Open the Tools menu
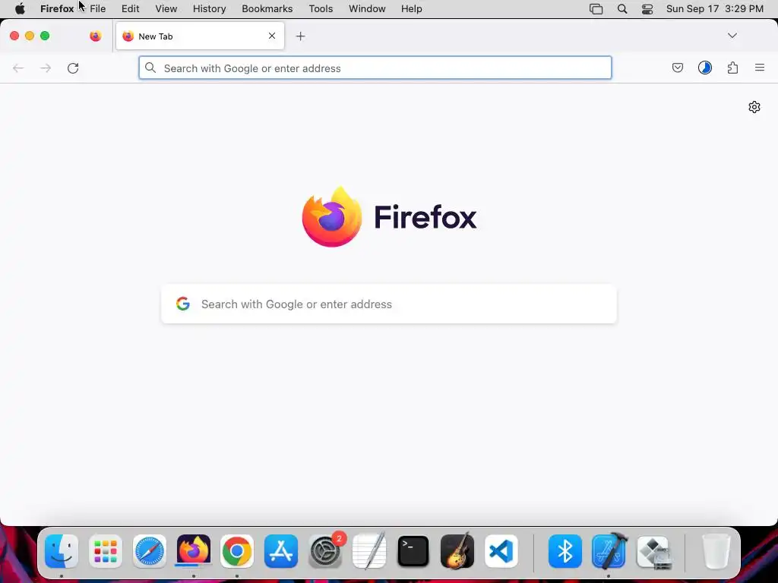Image resolution: width=778 pixels, height=583 pixels. (321, 9)
